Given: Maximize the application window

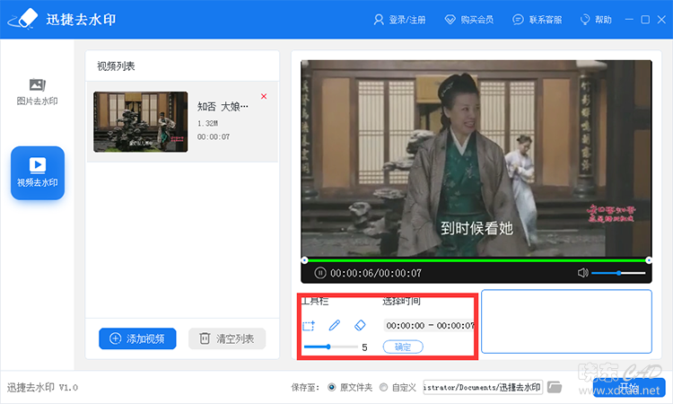Looking at the screenshot, I should point(645,20).
